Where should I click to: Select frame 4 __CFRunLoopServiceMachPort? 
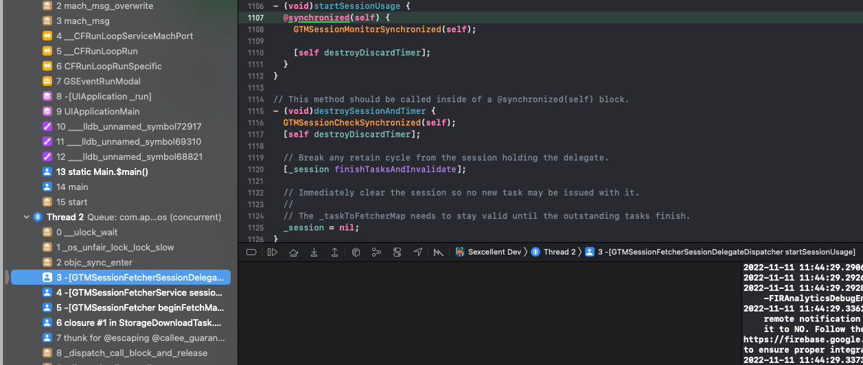[120, 36]
